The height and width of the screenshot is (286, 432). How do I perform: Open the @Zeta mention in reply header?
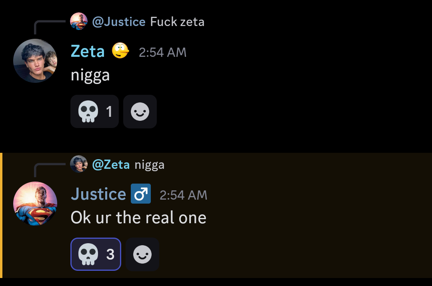[x=111, y=164]
